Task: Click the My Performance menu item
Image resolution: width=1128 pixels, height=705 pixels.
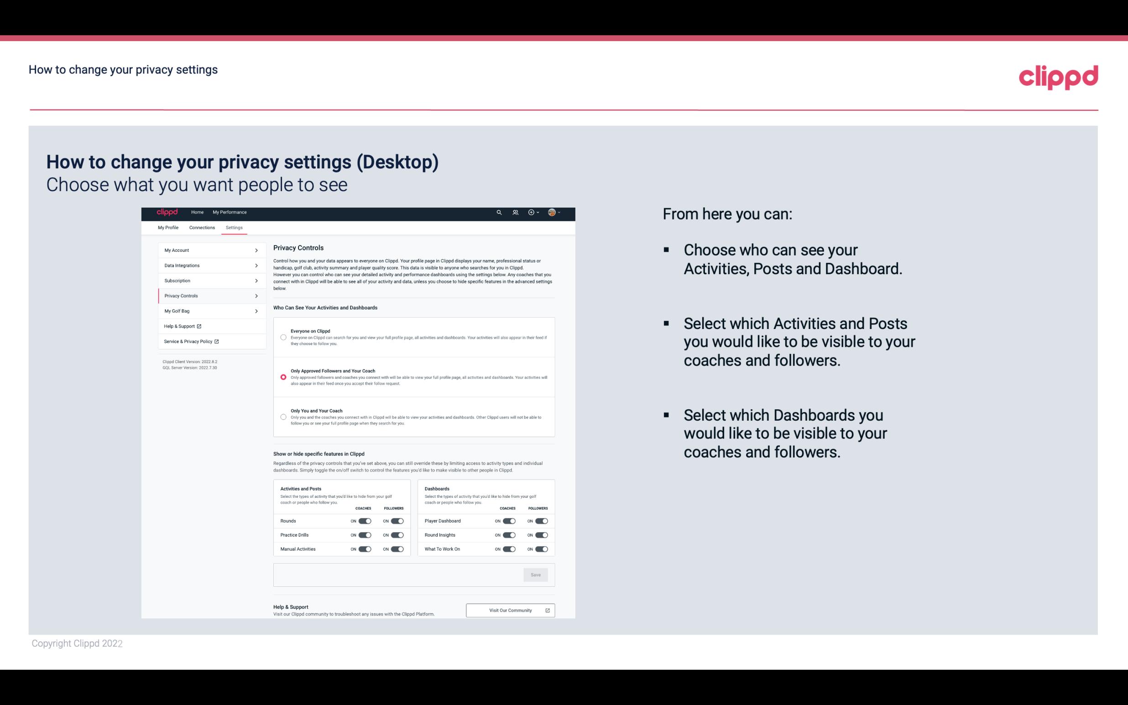Action: (x=230, y=212)
